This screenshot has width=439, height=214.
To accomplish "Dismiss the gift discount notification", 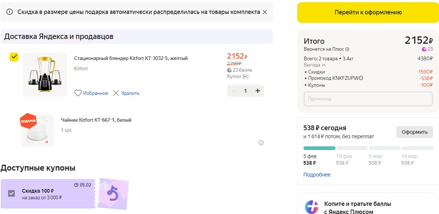I will tap(264, 12).
